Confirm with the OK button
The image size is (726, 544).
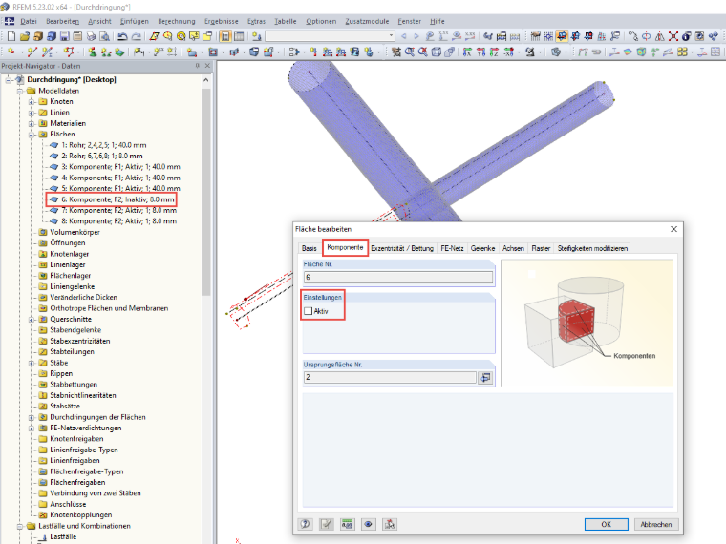pyautogui.click(x=606, y=524)
